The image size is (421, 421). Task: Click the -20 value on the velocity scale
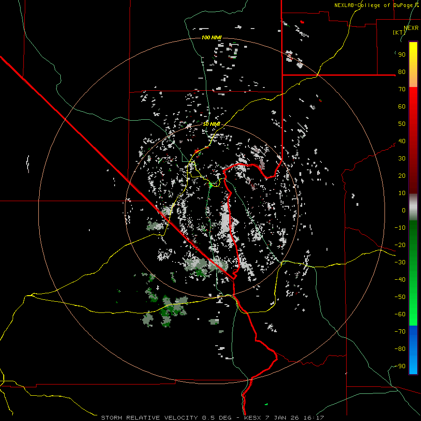point(400,245)
